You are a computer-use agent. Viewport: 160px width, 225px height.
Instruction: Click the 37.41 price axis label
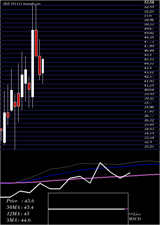pyautogui.click(x=149, y=111)
